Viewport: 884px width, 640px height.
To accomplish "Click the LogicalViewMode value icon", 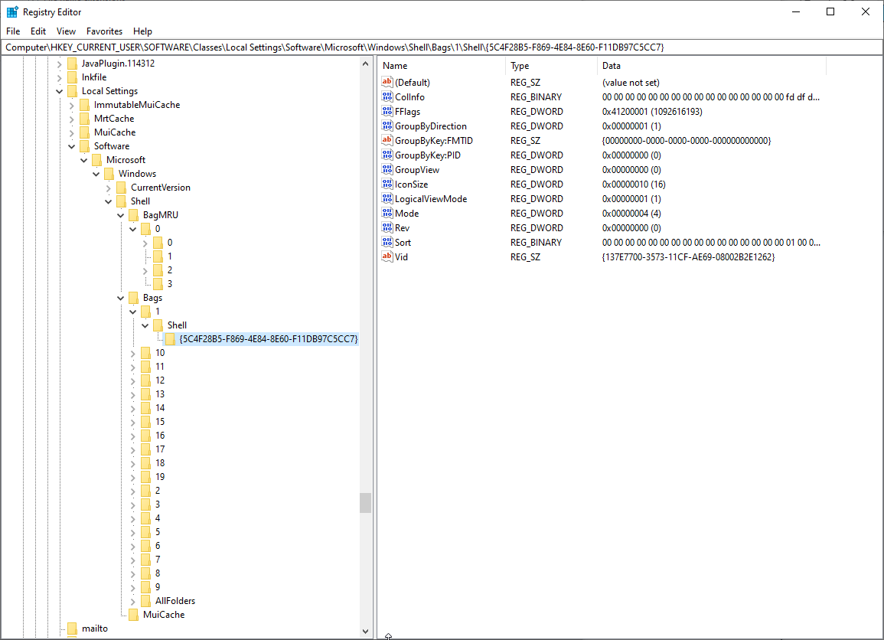I will pyautogui.click(x=387, y=198).
